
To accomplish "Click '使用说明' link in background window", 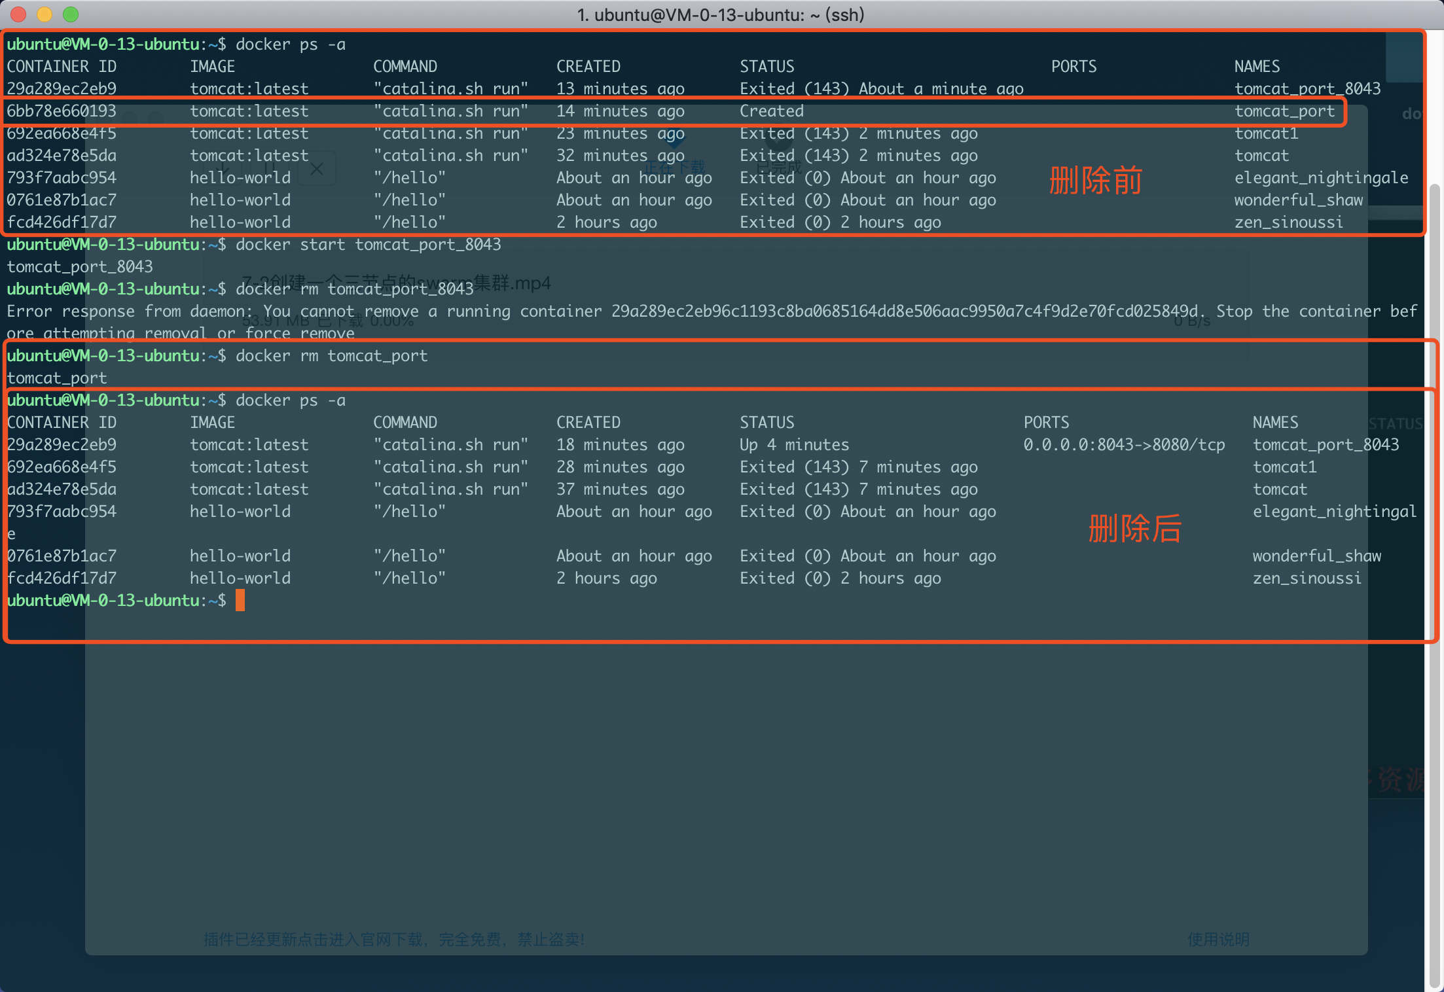I will pyautogui.click(x=1218, y=939).
